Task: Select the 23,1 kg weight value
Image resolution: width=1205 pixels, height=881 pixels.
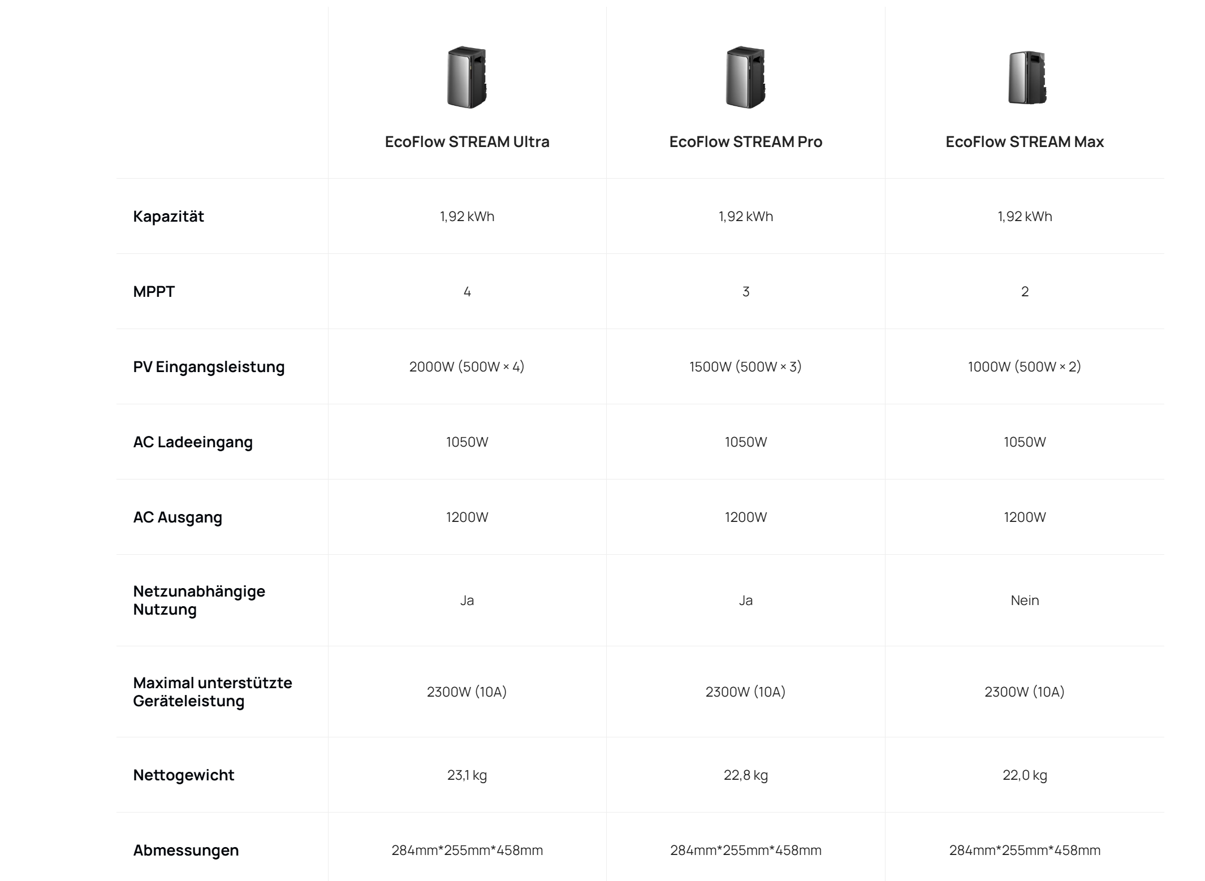Action: pyautogui.click(x=467, y=775)
